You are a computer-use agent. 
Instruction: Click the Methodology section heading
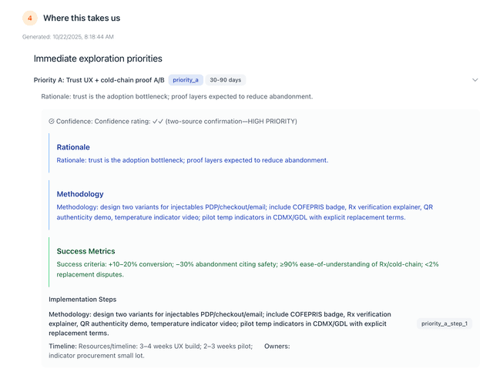80,194
